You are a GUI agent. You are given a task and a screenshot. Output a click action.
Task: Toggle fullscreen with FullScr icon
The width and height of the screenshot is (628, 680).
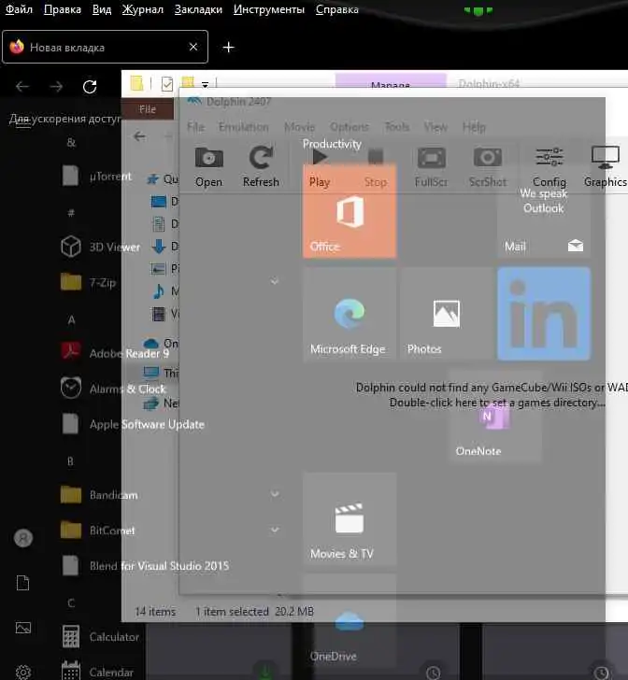click(431, 167)
